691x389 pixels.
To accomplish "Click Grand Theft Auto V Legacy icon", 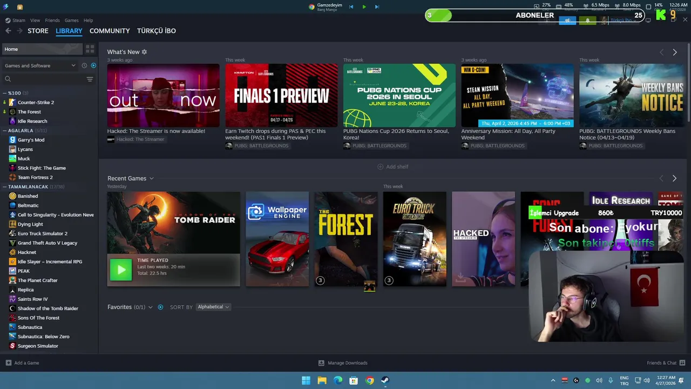I will 12,243.
